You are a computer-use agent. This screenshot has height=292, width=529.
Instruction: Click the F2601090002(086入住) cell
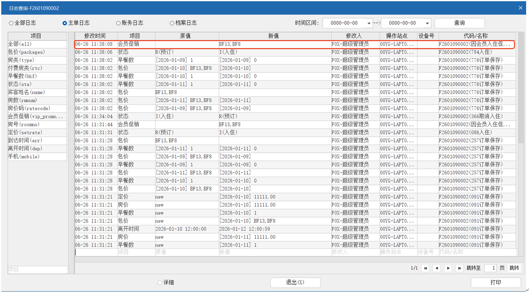(477, 133)
